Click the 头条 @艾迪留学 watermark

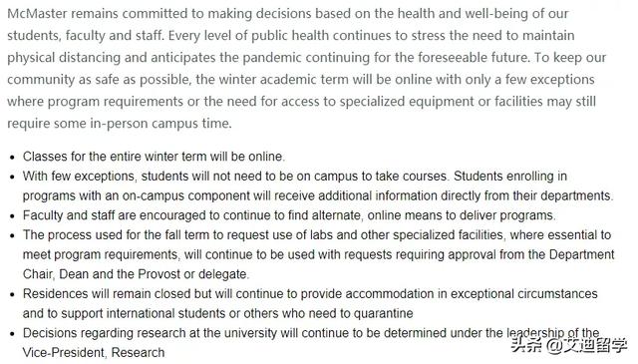pos(569,346)
